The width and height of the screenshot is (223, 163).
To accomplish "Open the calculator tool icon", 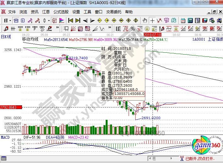I will click(x=190, y=20).
